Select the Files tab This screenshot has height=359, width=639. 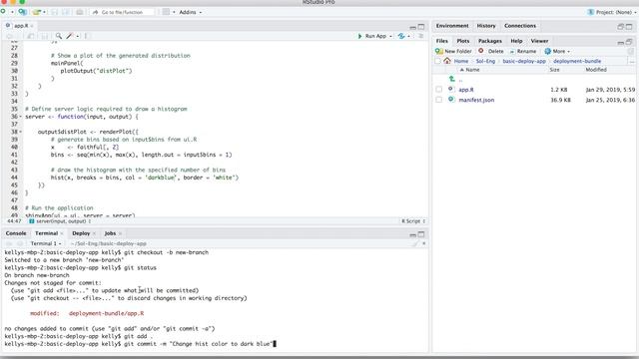[441, 41]
